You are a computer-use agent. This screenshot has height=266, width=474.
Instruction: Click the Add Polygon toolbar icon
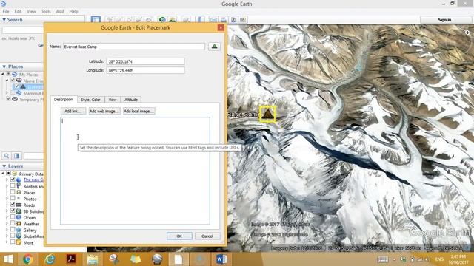tap(119, 20)
